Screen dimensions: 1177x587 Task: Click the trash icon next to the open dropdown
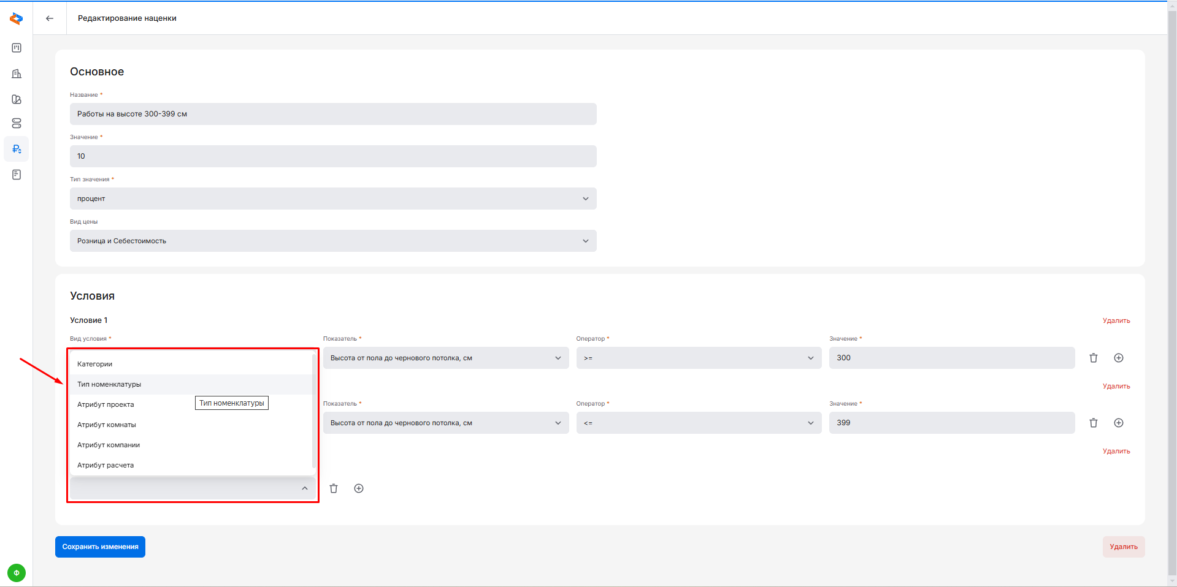click(x=334, y=488)
